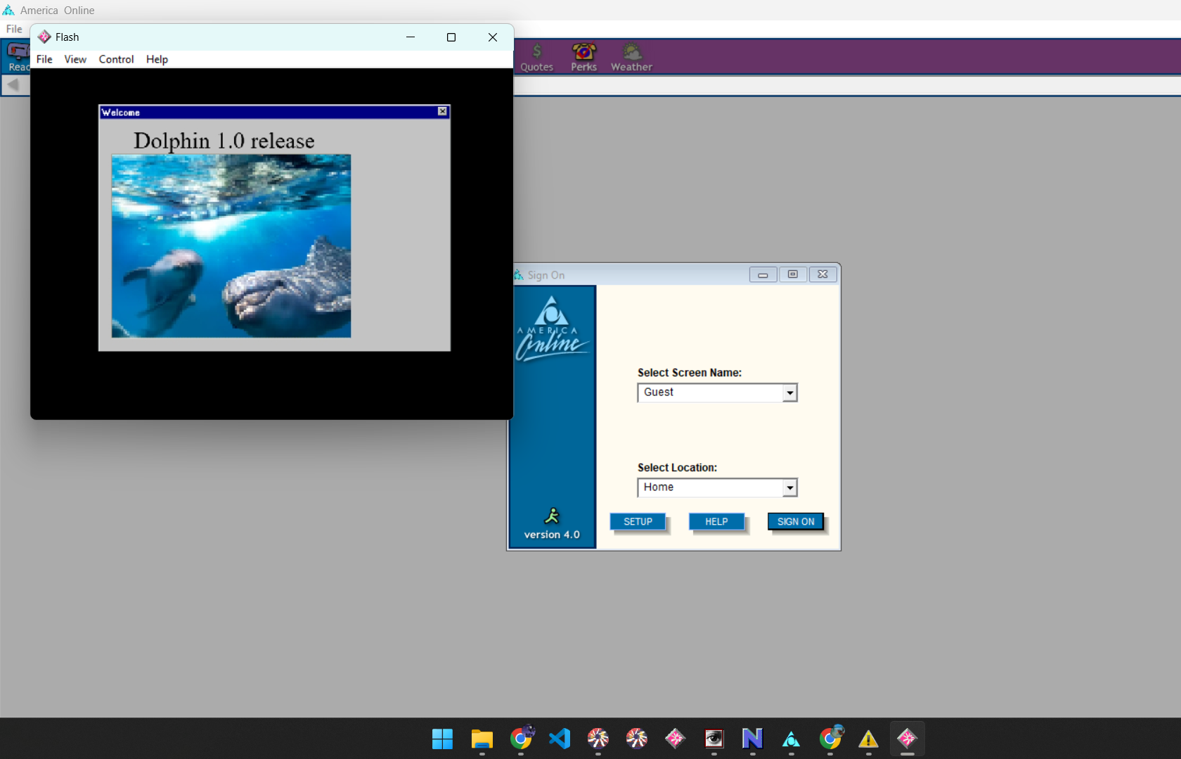Open the first Chrome icon in the taskbar

(521, 739)
